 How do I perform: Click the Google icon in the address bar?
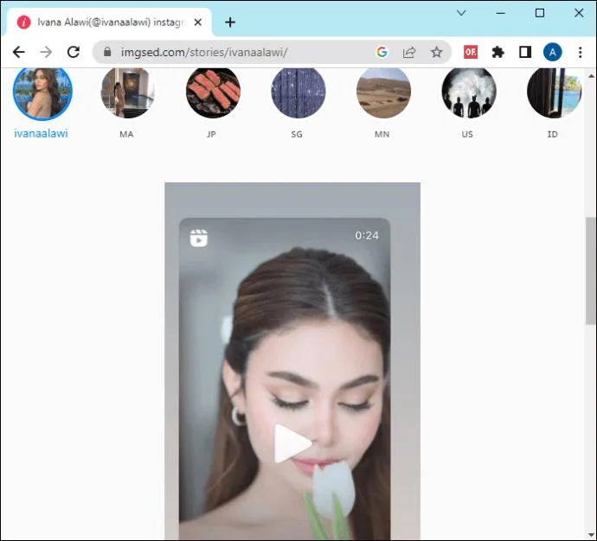click(382, 52)
